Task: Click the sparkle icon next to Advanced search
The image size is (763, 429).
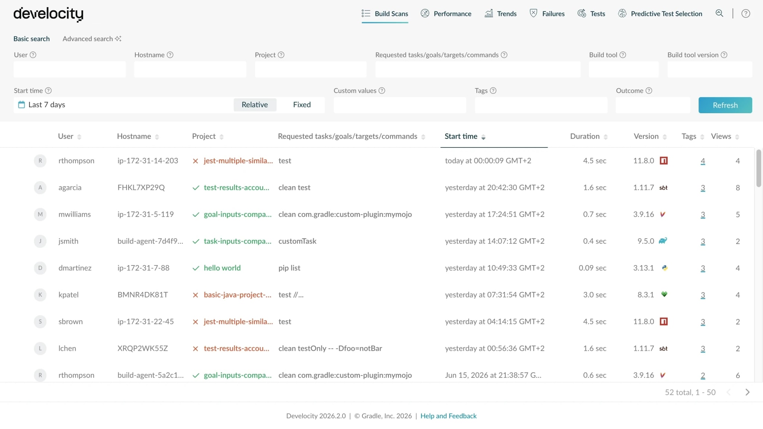Action: pos(118,39)
